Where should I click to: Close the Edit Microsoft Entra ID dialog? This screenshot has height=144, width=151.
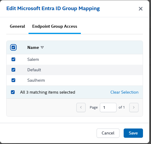141,9
